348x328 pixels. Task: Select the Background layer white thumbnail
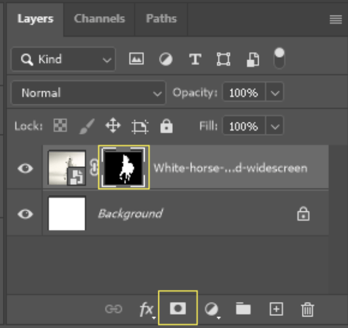pos(67,214)
